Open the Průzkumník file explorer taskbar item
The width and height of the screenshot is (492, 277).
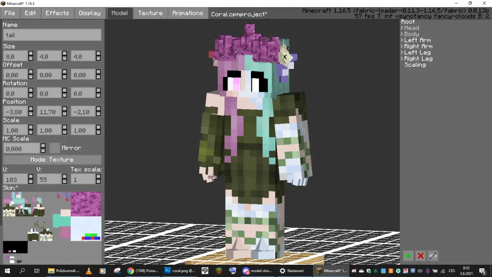click(x=63, y=271)
